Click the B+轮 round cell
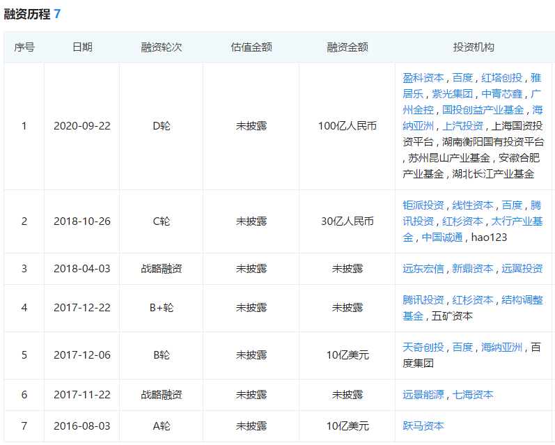 (x=162, y=308)
